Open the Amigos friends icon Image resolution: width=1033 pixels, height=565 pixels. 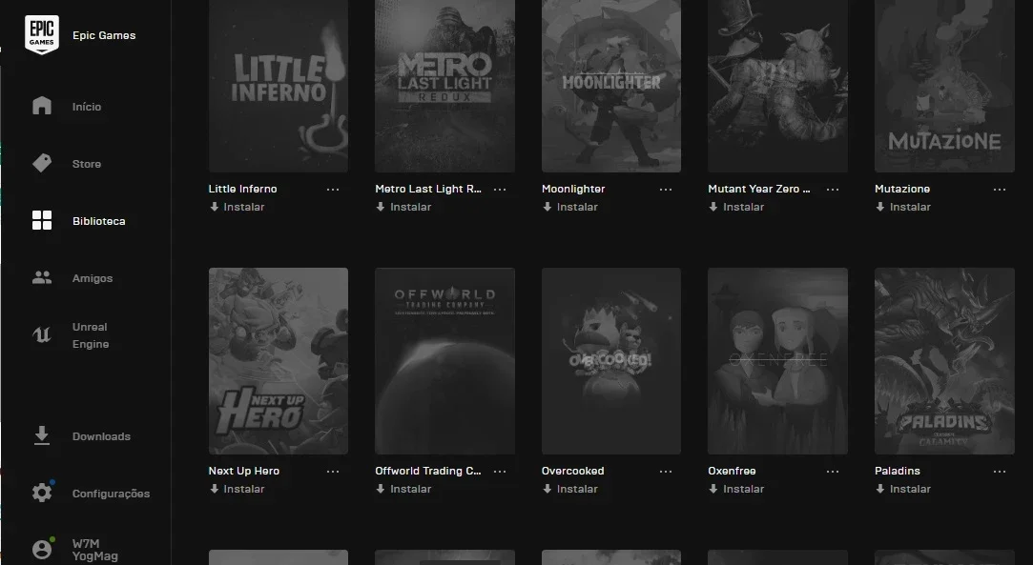coord(42,277)
